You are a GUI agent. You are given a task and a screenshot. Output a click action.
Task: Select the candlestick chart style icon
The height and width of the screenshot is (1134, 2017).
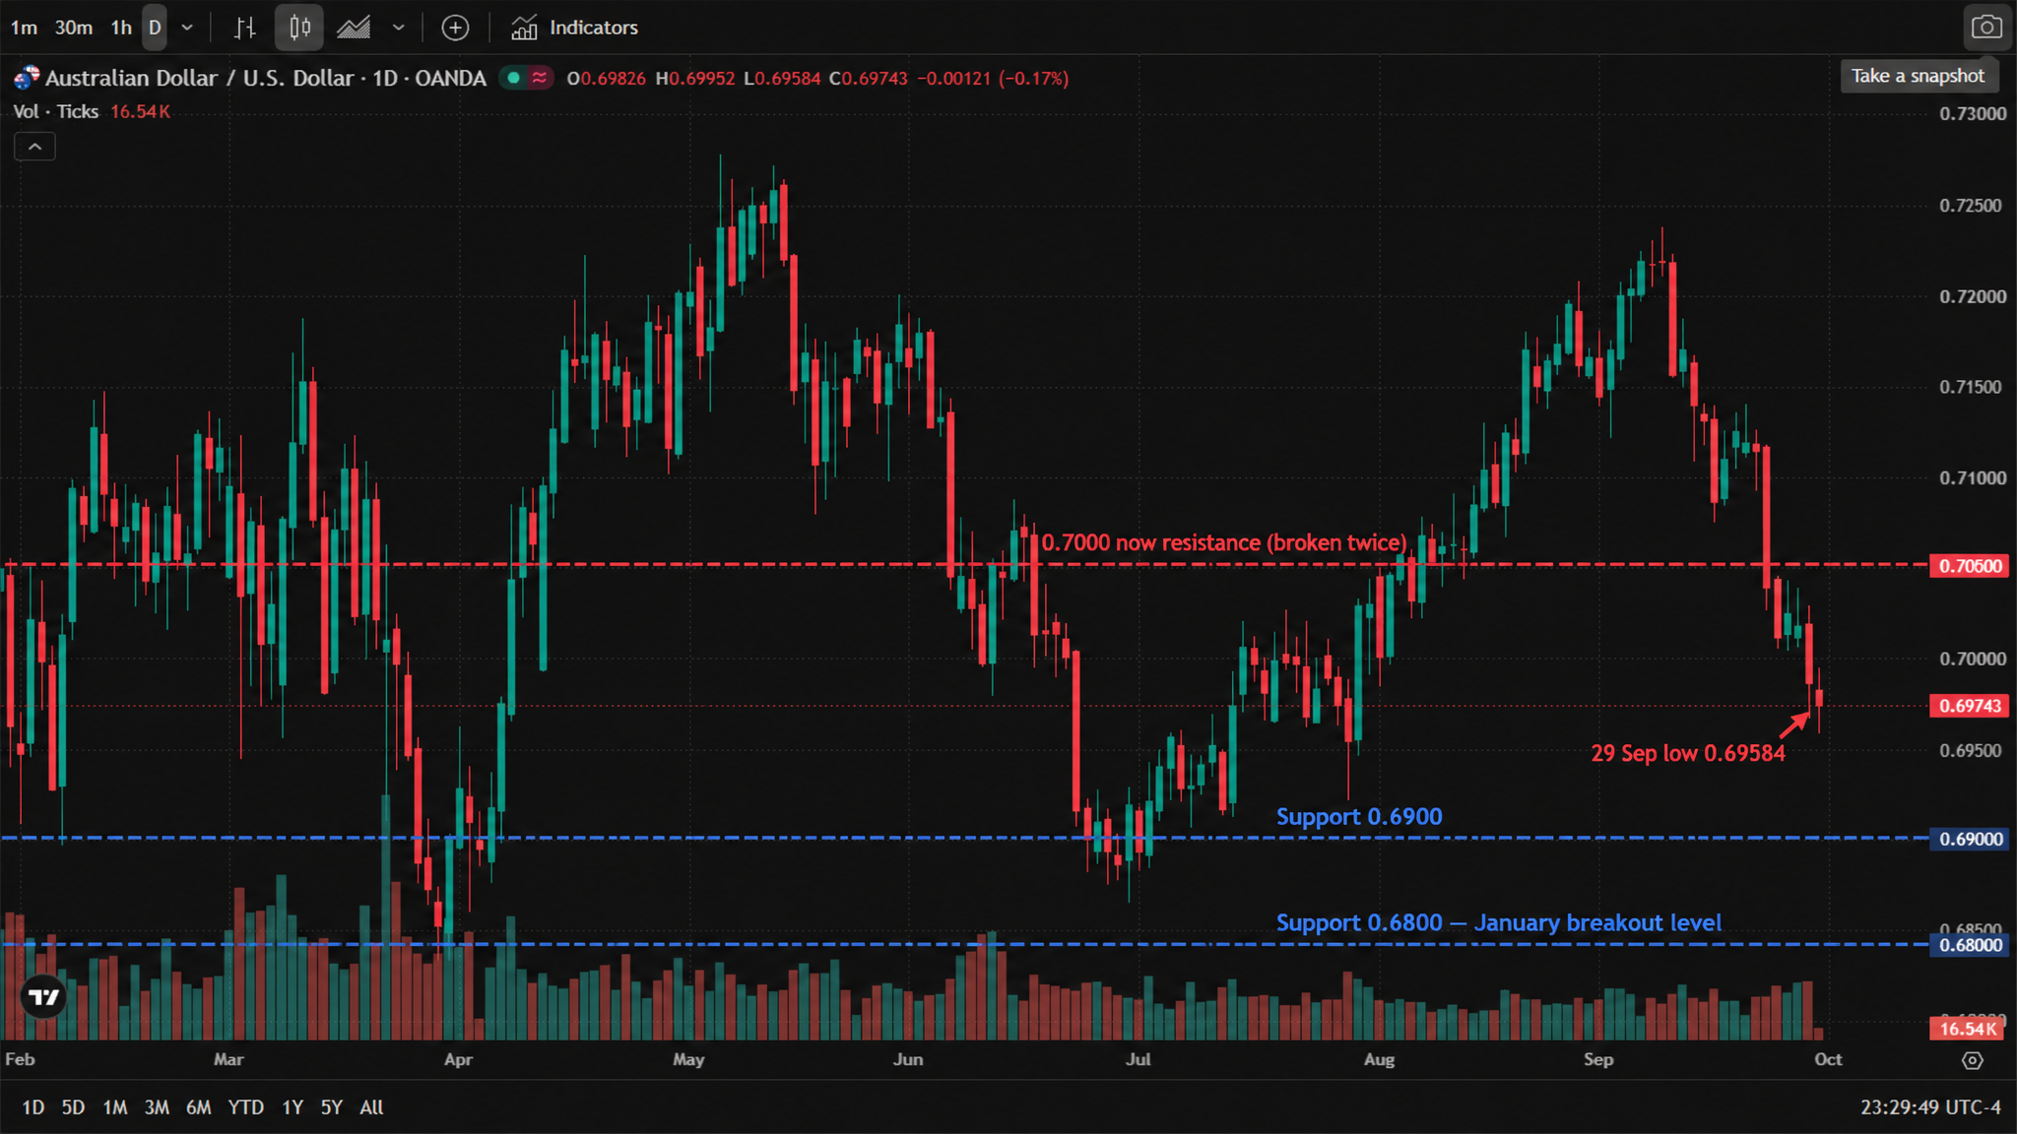tap(299, 28)
